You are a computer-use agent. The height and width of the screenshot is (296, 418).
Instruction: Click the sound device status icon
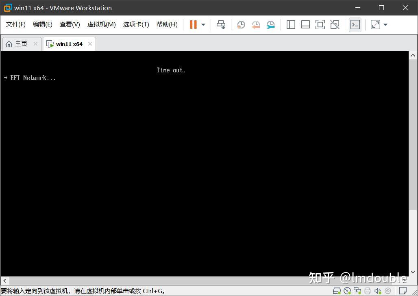click(x=377, y=291)
